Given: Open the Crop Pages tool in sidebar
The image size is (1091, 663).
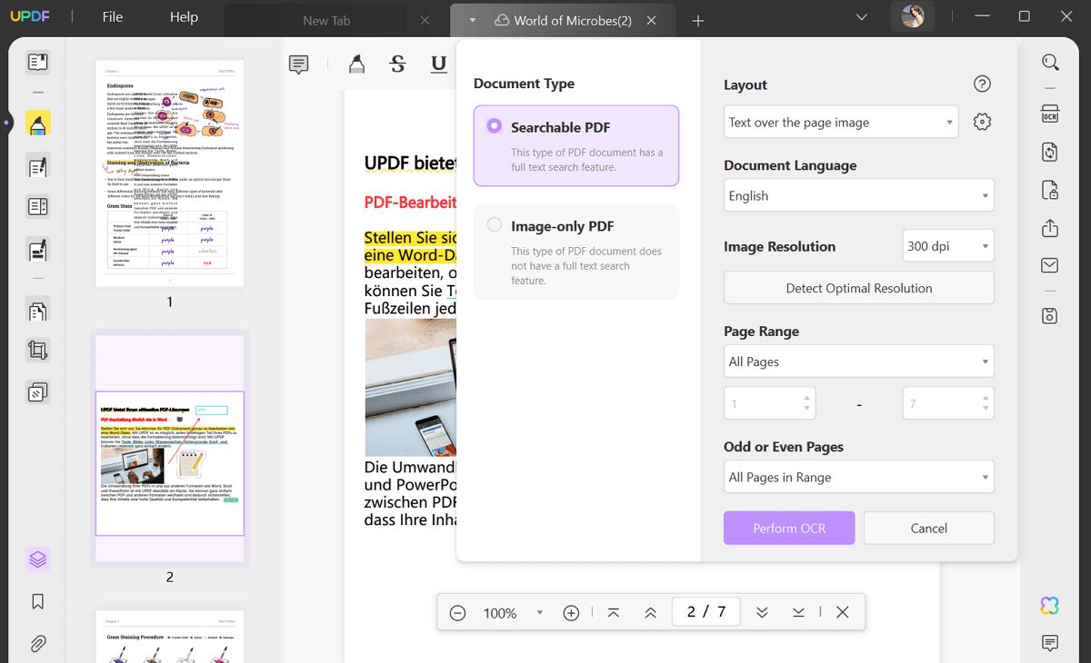Looking at the screenshot, I should tap(37, 351).
